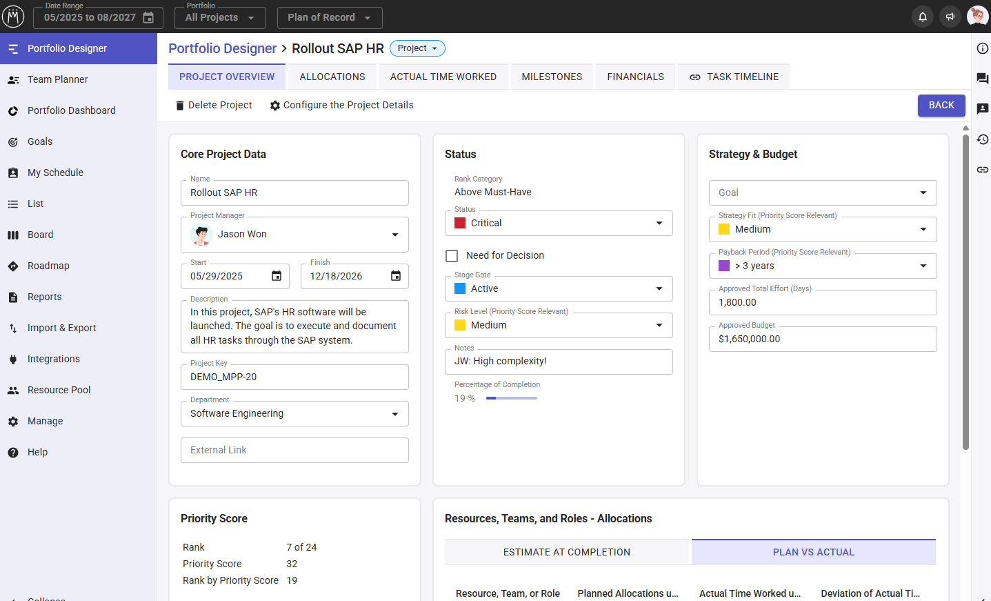
Task: Open the Financials tab
Action: (x=635, y=77)
